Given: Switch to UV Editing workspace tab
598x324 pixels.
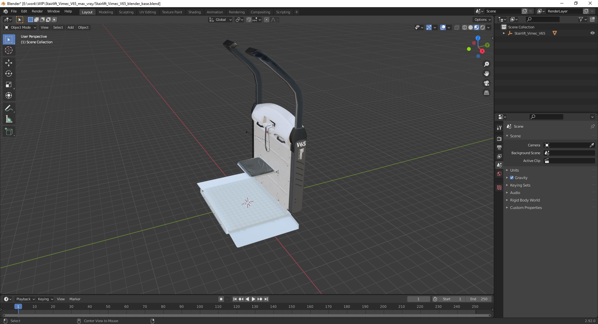Looking at the screenshot, I should tap(148, 12).
